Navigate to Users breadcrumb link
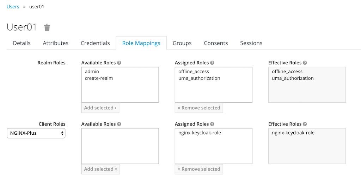Viewport: 361px width, 185px height. pyautogui.click(x=13, y=7)
